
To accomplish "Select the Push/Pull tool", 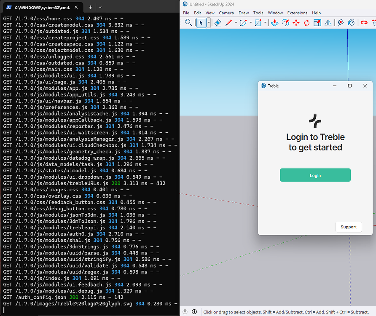I will pos(275,22).
